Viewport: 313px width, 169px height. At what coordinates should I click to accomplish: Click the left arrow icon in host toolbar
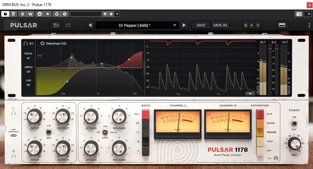(x=47, y=14)
